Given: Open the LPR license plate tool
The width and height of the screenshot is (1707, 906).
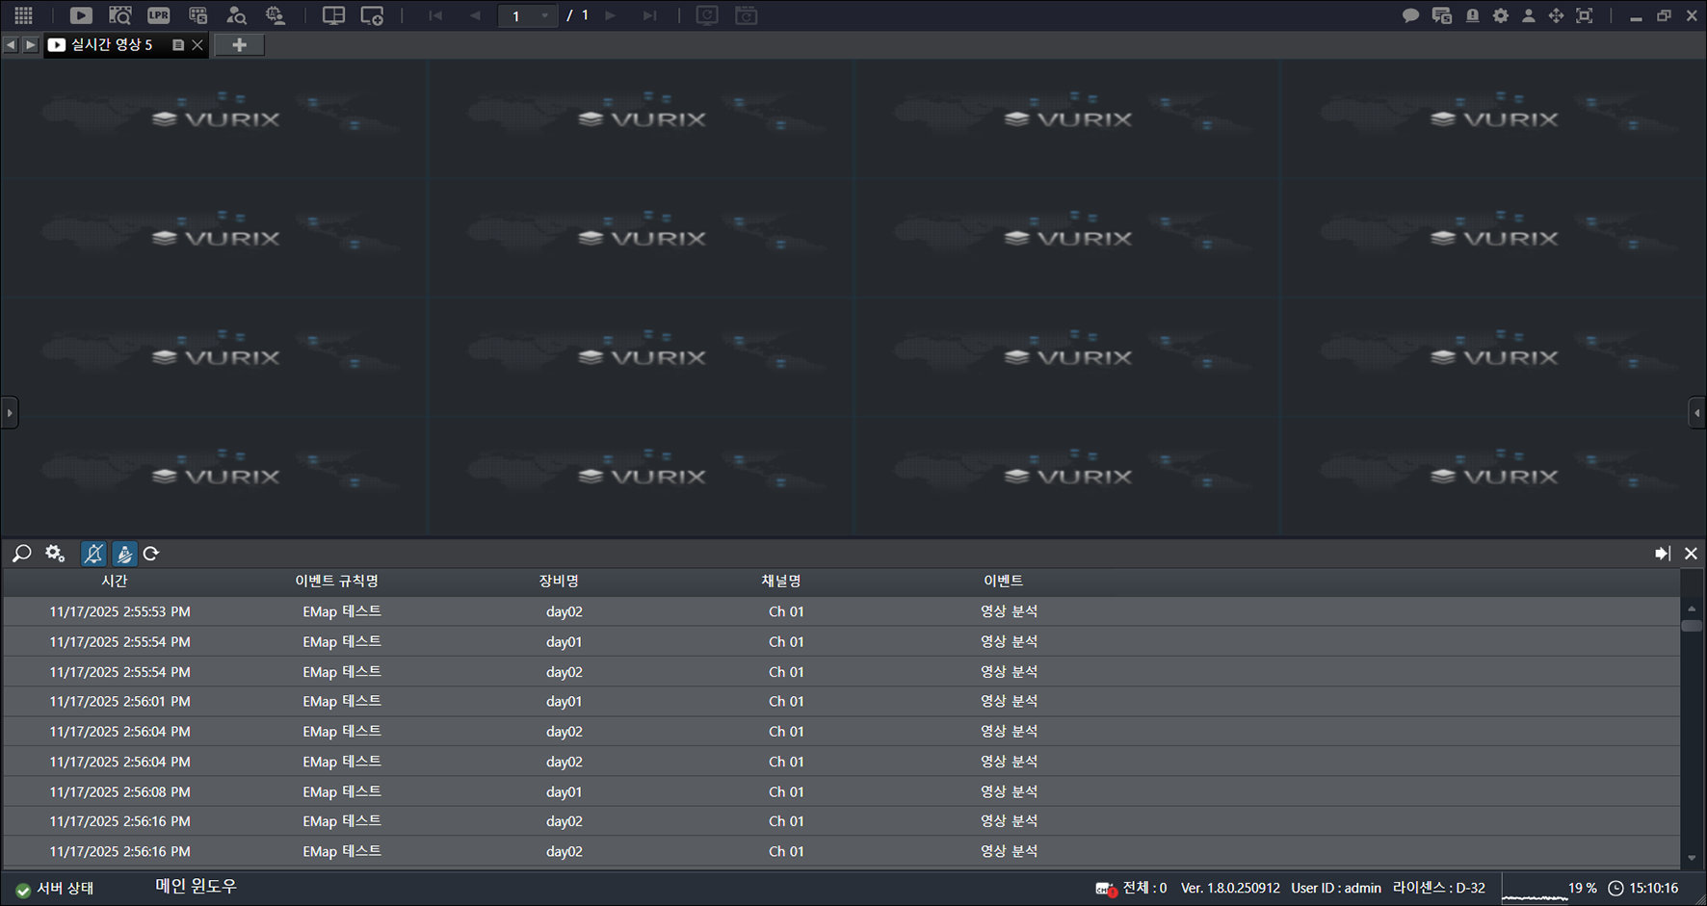Looking at the screenshot, I should [159, 15].
